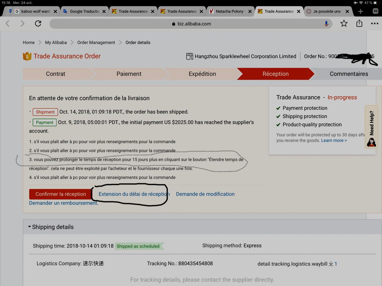Go to Home in the breadcrumb

(x=29, y=43)
